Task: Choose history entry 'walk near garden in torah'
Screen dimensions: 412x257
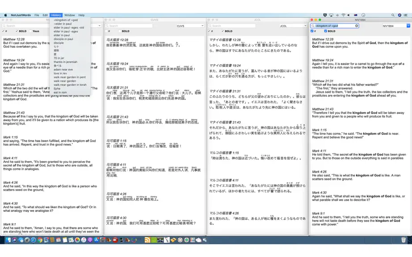Action: (70, 85)
